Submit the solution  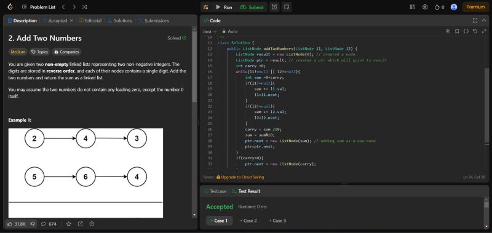[x=252, y=7]
